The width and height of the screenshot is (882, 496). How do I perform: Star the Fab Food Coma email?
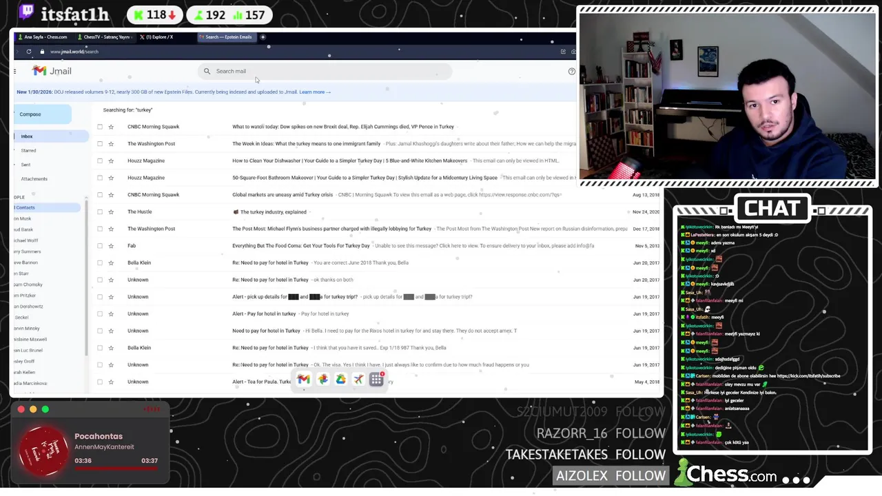111,245
